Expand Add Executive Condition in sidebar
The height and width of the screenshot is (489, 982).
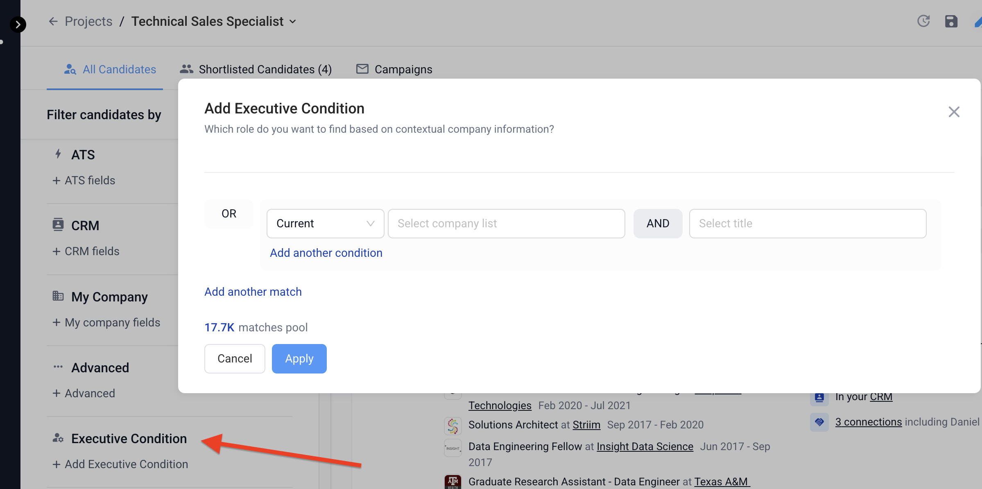pyautogui.click(x=120, y=464)
